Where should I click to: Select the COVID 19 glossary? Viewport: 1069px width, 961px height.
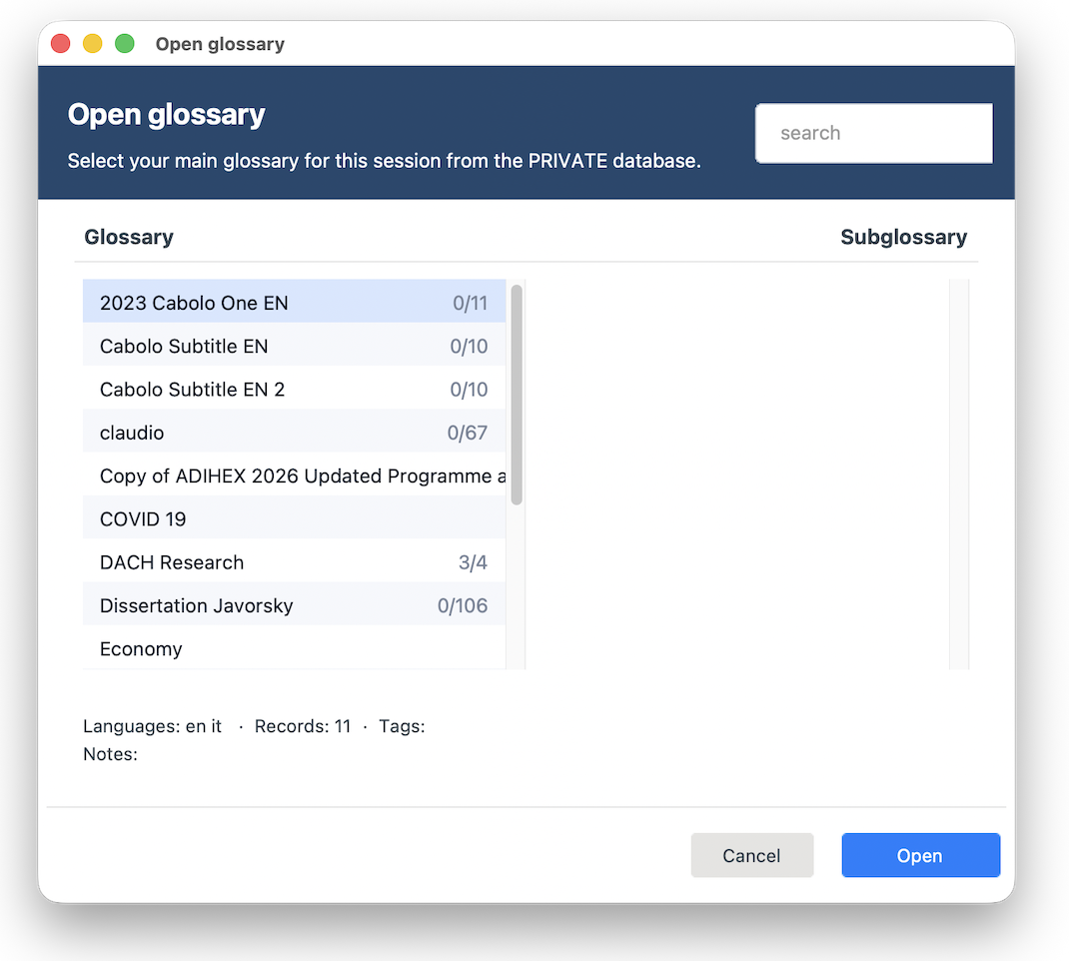(294, 519)
